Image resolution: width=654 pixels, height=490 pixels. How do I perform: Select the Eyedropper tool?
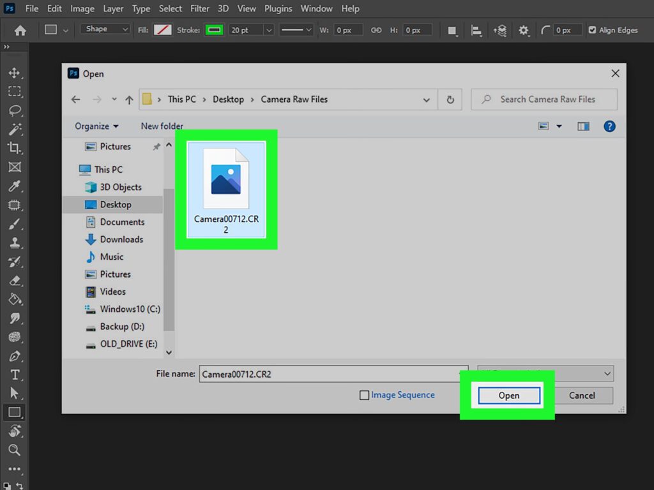point(14,186)
